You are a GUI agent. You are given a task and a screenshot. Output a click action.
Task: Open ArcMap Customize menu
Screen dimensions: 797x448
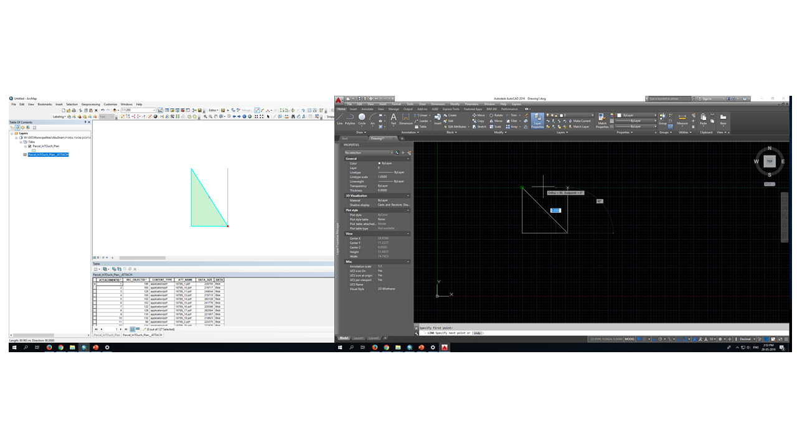pos(110,105)
